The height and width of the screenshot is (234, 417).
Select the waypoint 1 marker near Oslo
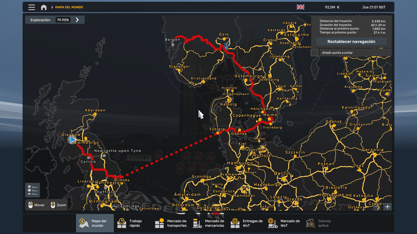(x=226, y=46)
